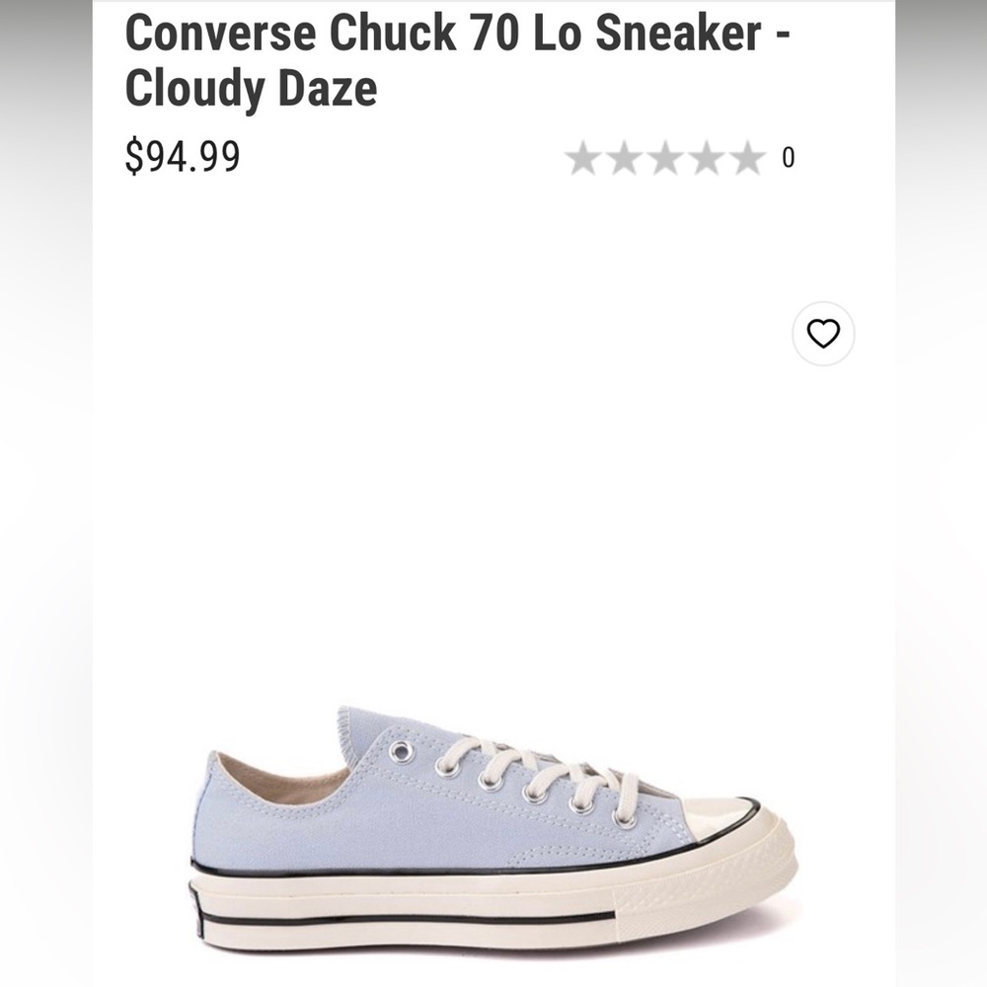This screenshot has width=987, height=987.
Task: Pick the fifth rating star
Action: pos(748,158)
